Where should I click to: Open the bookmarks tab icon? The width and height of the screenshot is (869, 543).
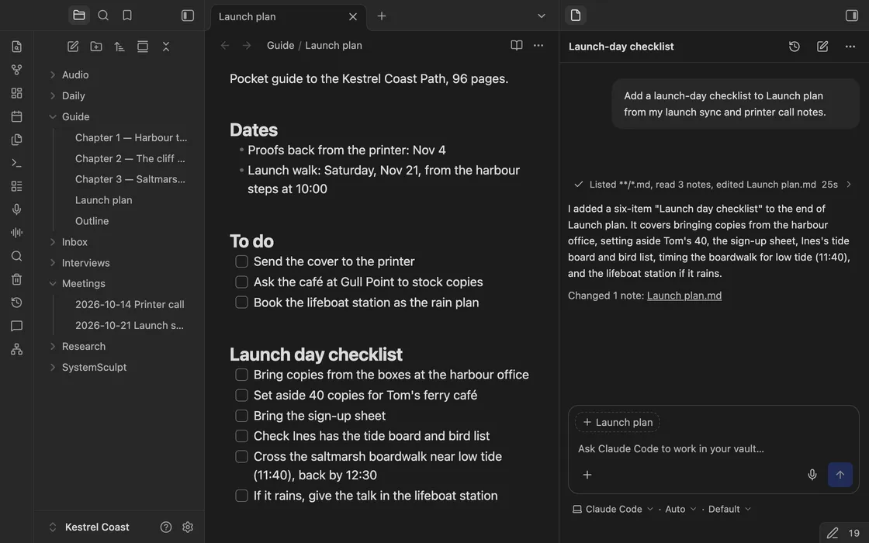pyautogui.click(x=127, y=16)
